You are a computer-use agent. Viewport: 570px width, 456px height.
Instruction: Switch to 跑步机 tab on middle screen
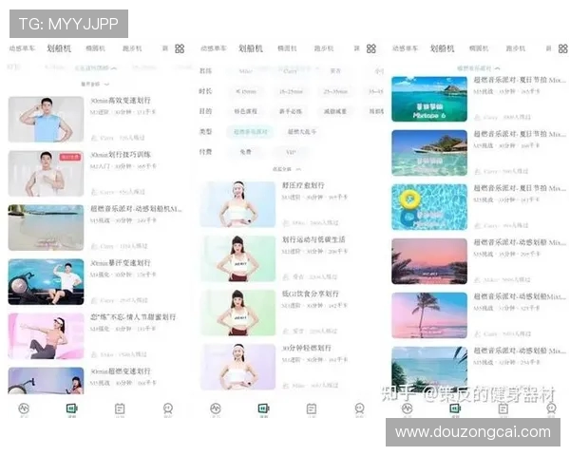[x=324, y=48]
